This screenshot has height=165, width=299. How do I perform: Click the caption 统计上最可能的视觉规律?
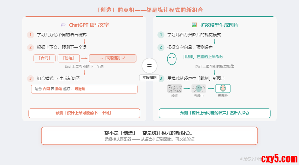[x=214, y=66]
